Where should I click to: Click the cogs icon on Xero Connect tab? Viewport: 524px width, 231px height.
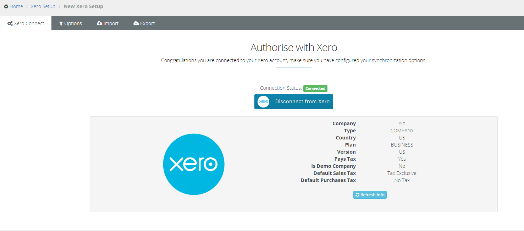[x=10, y=23]
